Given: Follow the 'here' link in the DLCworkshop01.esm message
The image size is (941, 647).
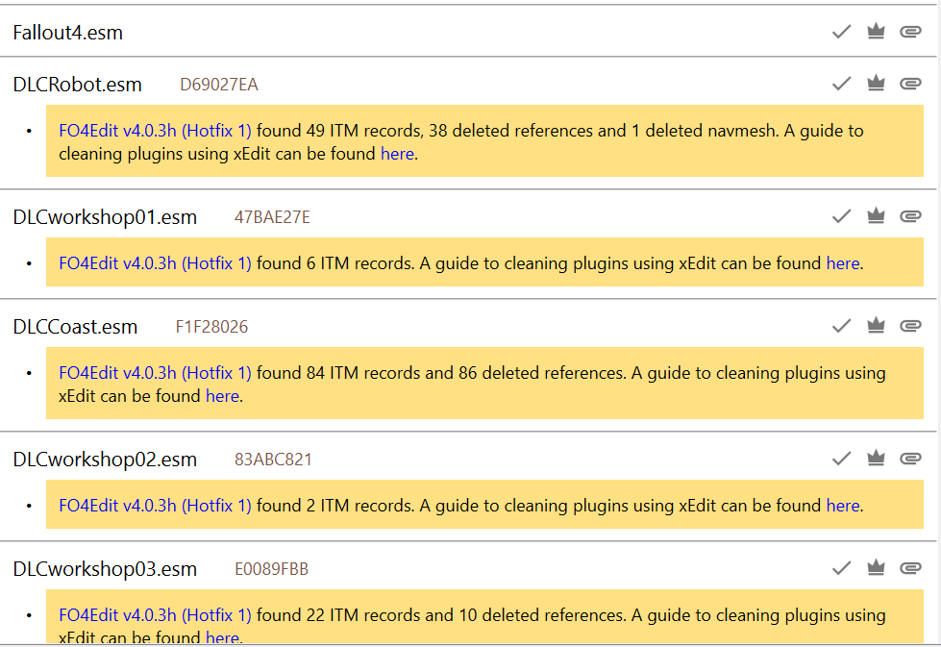Looking at the screenshot, I should [843, 262].
